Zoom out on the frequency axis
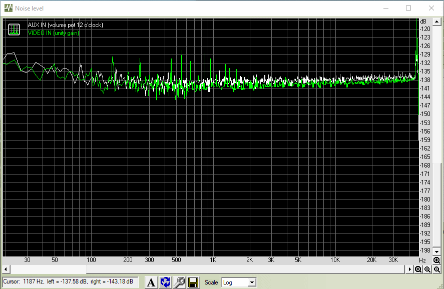This screenshot has width=444, height=289. click(x=427, y=269)
